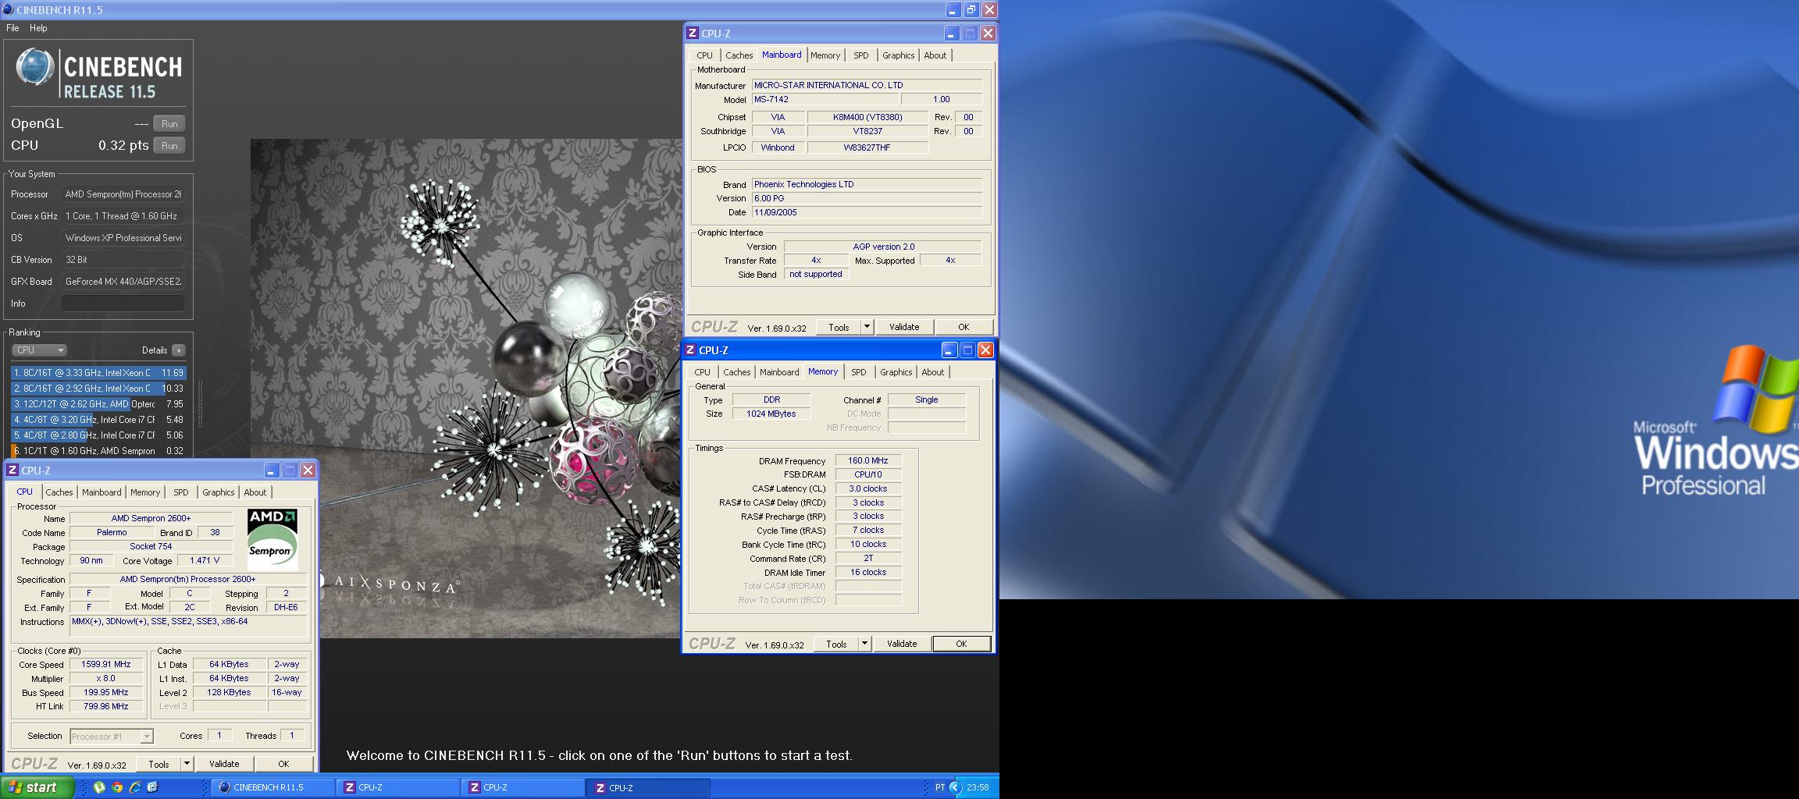Open Caches tab in bottom-left CPU-Z window
The image size is (1799, 799).
[59, 492]
